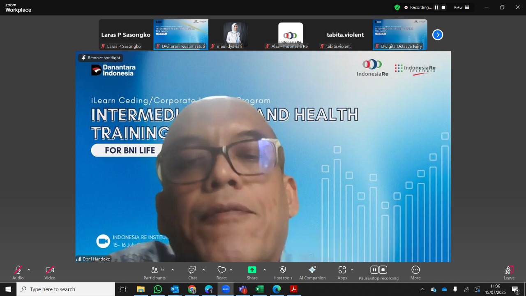526x296 pixels.
Task: Open Google Chrome from taskbar
Action: (x=192, y=289)
